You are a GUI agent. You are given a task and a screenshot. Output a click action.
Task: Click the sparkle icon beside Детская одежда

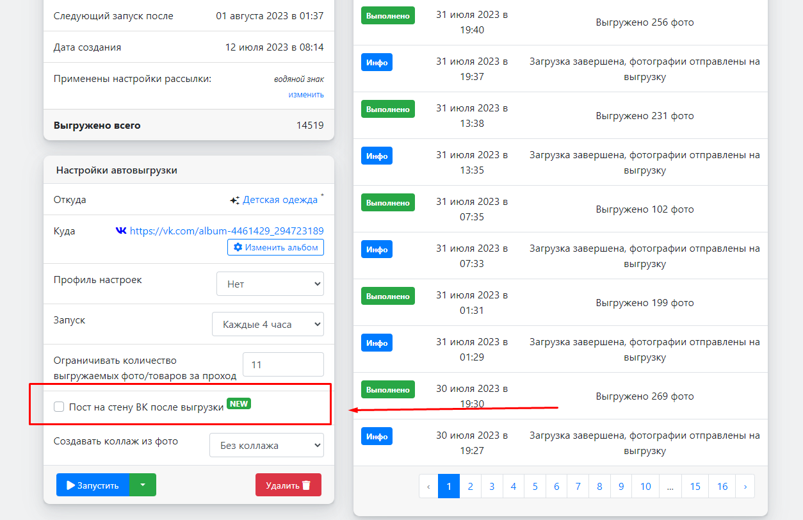(x=234, y=200)
